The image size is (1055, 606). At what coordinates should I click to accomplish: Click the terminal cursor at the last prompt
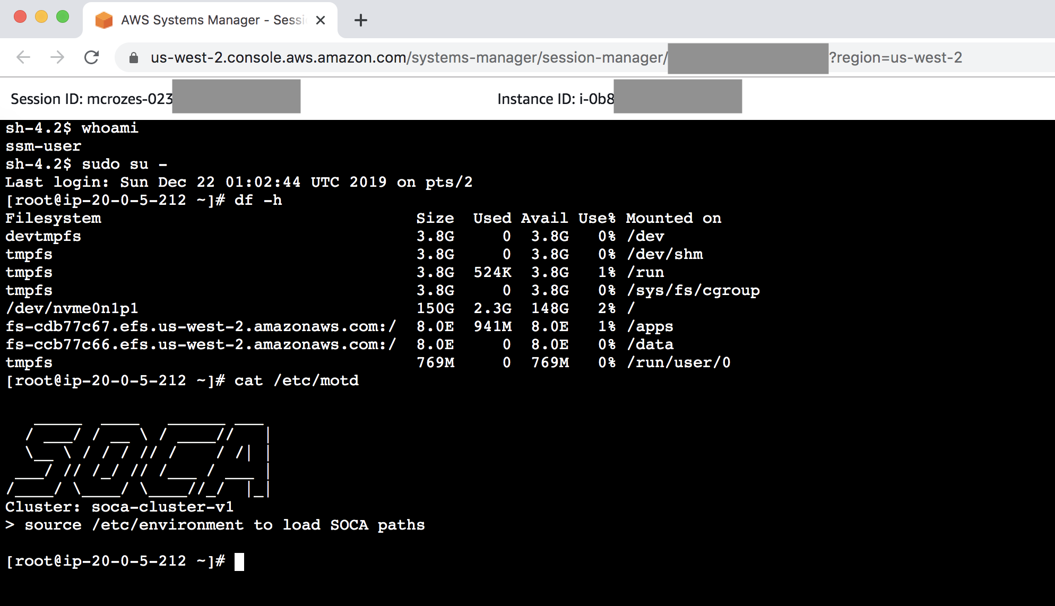(239, 561)
